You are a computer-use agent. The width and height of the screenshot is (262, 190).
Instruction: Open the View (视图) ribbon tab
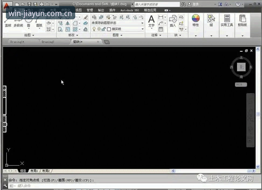coord(79,10)
